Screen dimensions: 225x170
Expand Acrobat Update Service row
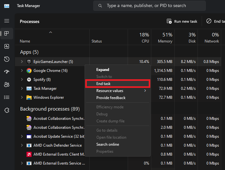[22, 136]
